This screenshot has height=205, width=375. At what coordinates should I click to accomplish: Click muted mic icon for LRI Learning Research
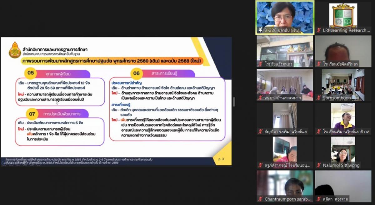coord(319,30)
